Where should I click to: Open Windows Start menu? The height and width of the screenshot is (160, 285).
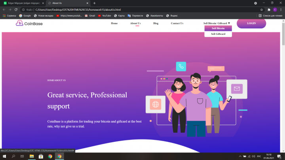pos(4,156)
